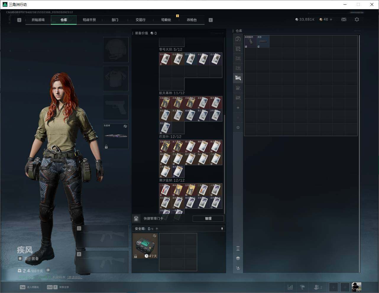Click the keycard case icon beside 快捷管理门卡
The width and height of the screenshot is (379, 293).
click(x=136, y=219)
